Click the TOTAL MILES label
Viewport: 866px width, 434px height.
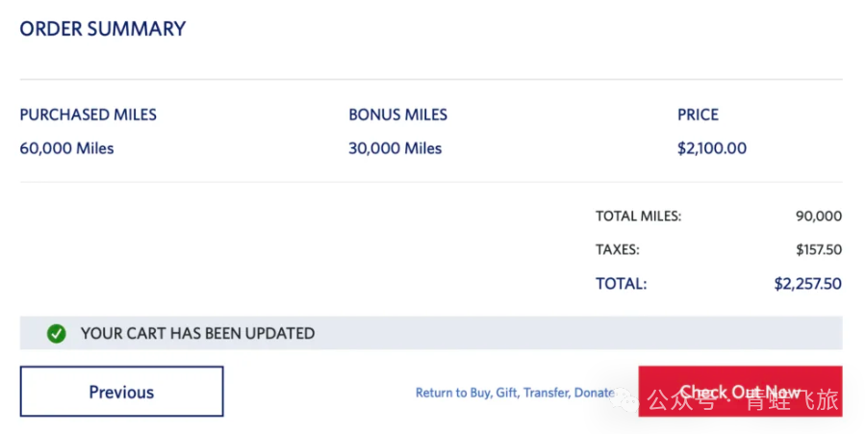[638, 217]
